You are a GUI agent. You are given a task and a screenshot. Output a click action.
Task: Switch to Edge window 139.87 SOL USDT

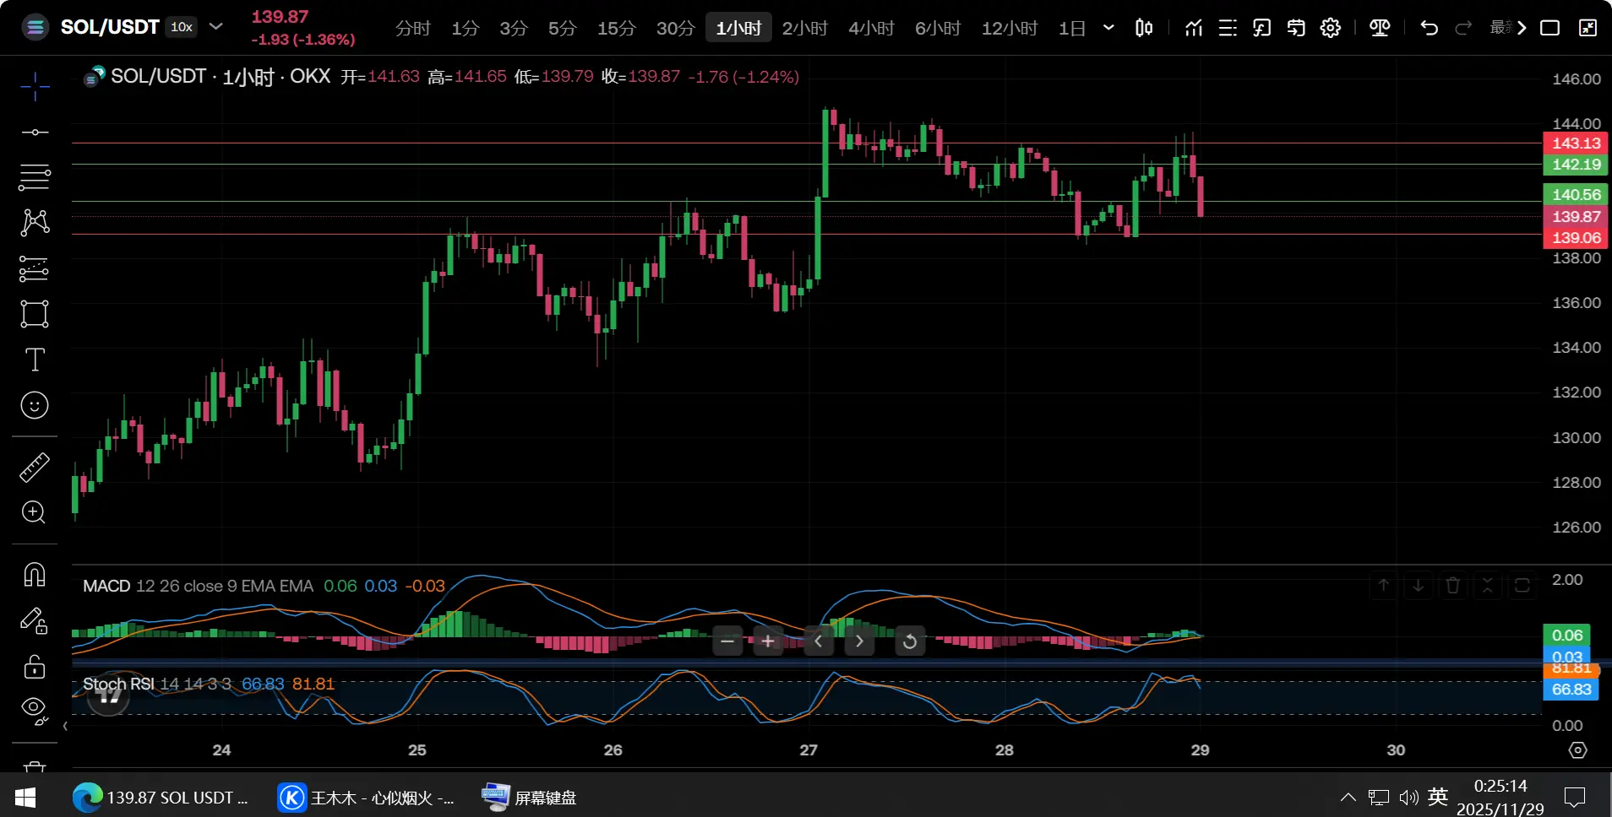161,798
